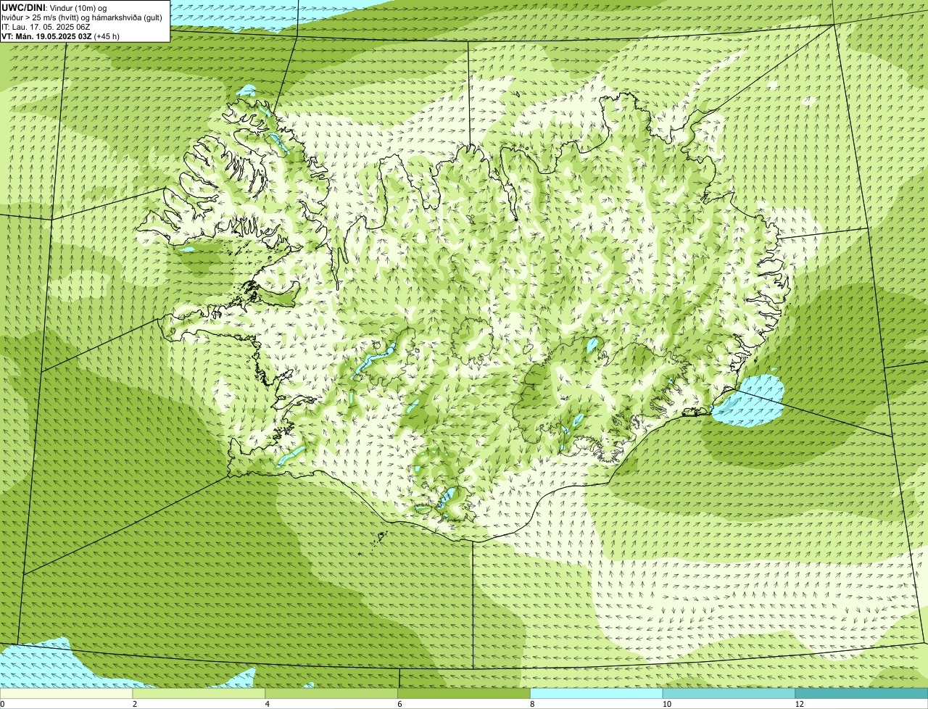Screen dimensions: 928x709
Task: Click the 8–10 m/s light cyan legend segment
Action: [x=597, y=693]
